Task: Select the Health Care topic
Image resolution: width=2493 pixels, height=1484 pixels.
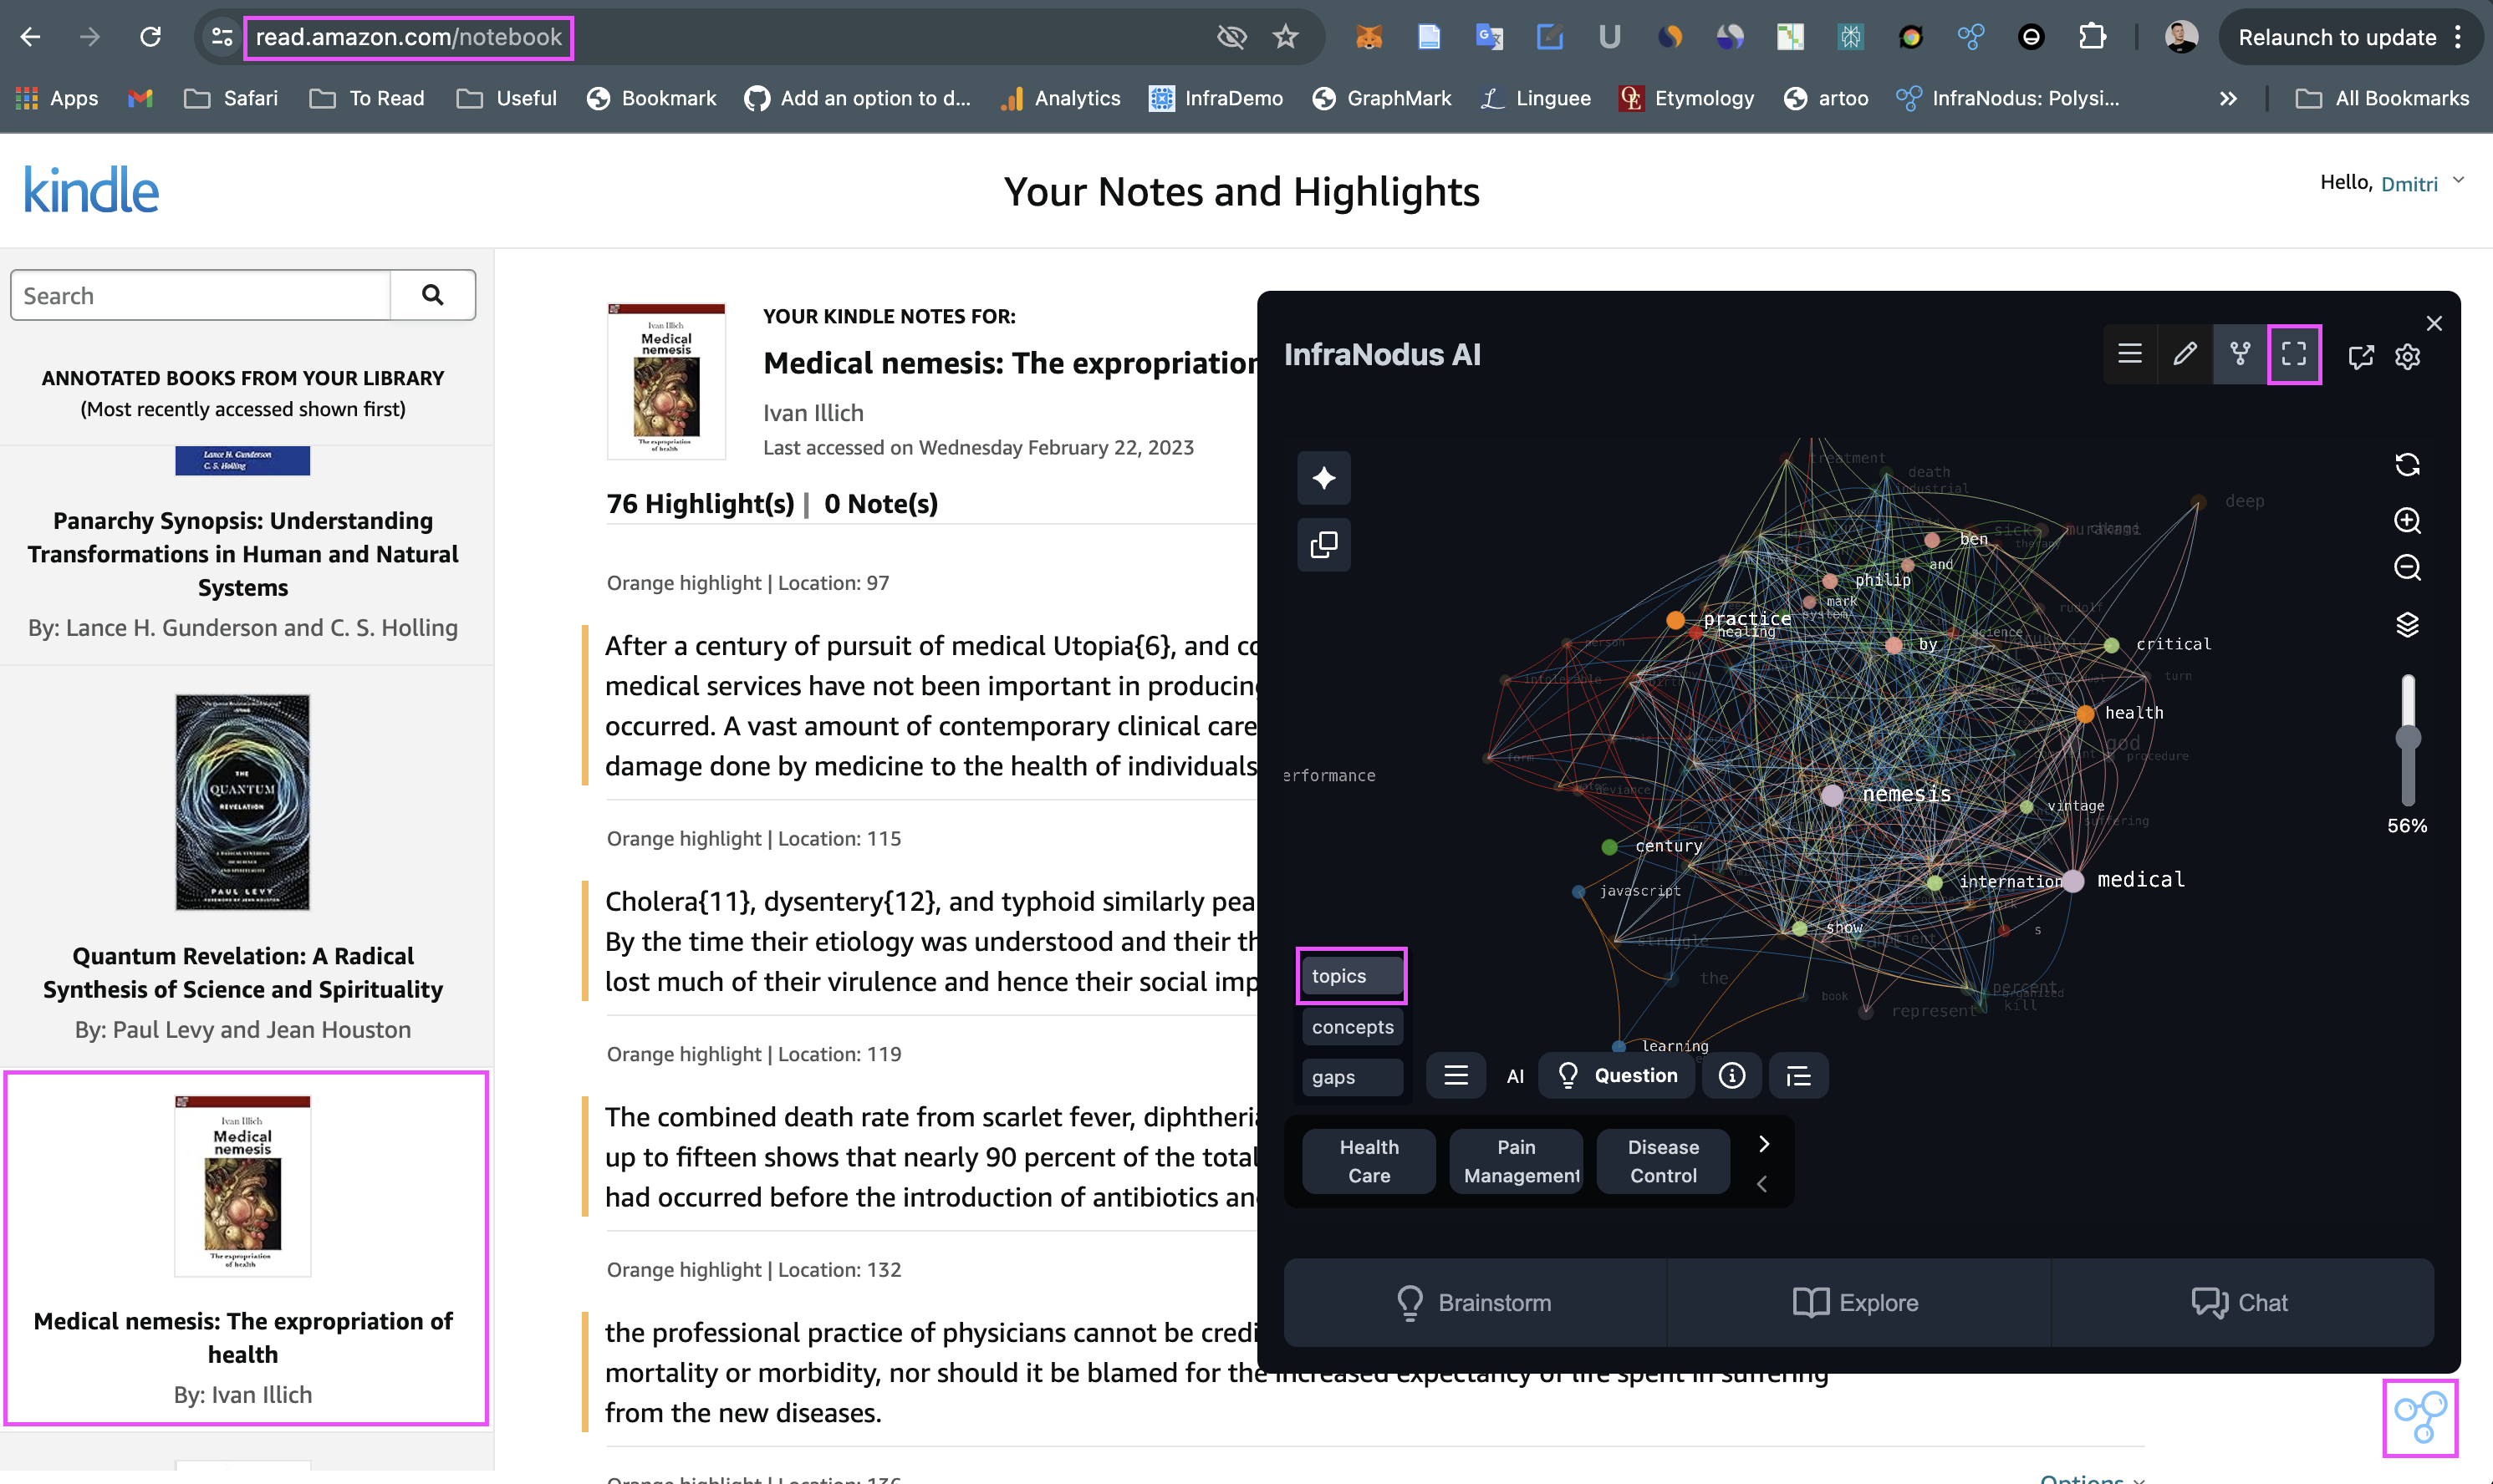Action: coord(1369,1161)
